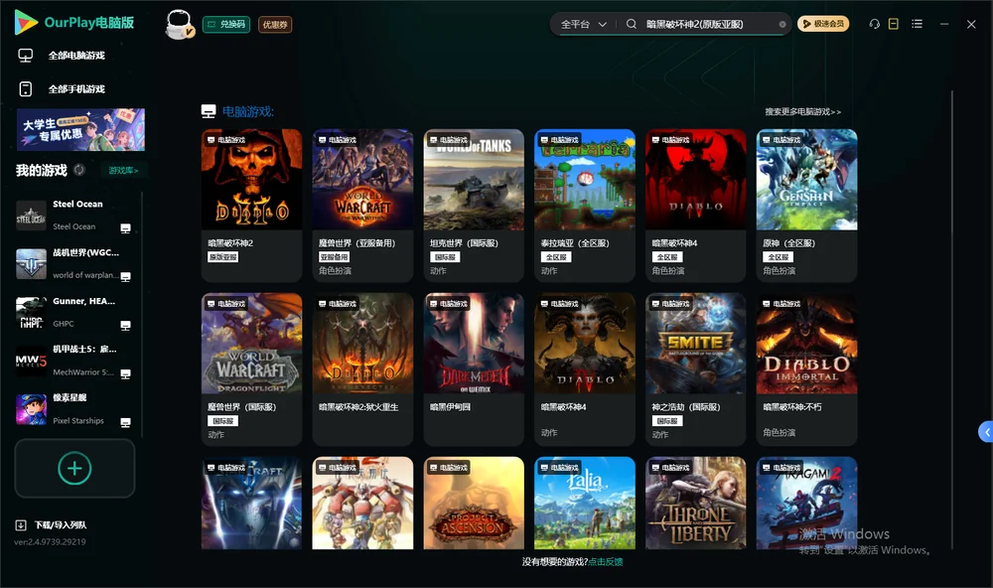
Task: Open the 游戏库> link
Action: pyautogui.click(x=123, y=170)
